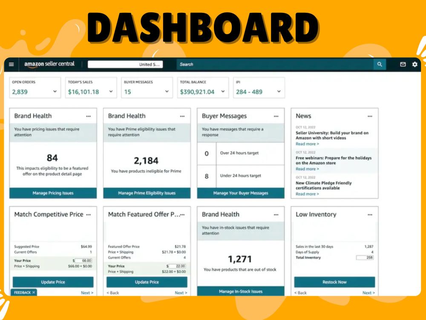426x320 pixels.
Task: Expand the Today's Sales dropdown
Action: click(111, 91)
